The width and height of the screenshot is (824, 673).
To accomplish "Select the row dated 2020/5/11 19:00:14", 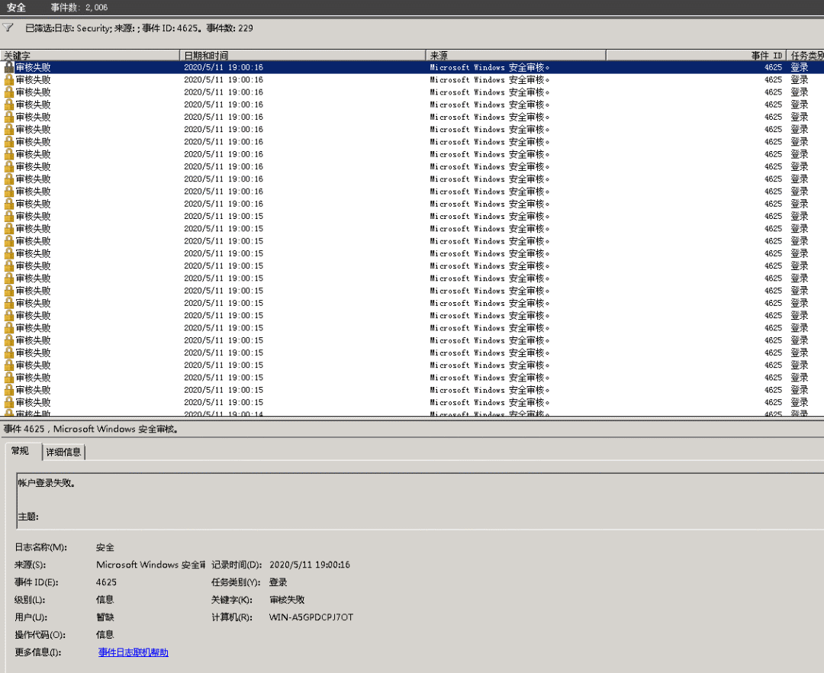I will coord(412,414).
